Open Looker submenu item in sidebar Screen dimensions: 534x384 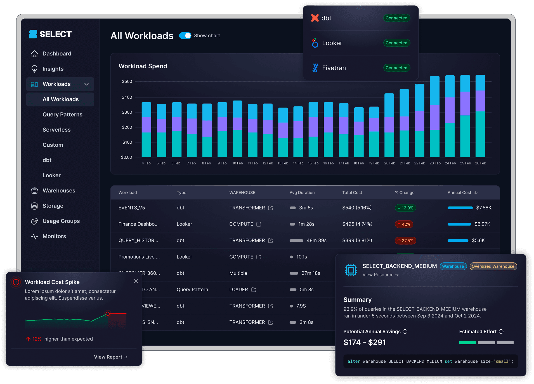pyautogui.click(x=51, y=175)
